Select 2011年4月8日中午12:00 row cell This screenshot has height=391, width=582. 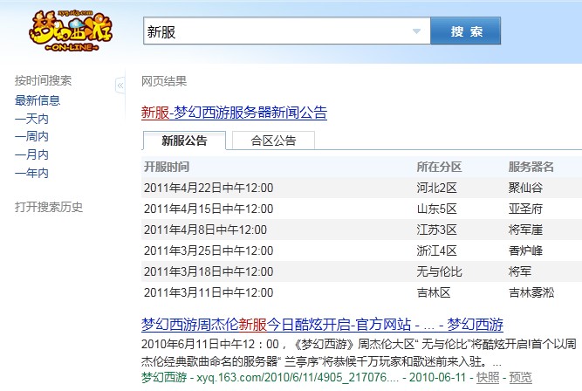[205, 230]
